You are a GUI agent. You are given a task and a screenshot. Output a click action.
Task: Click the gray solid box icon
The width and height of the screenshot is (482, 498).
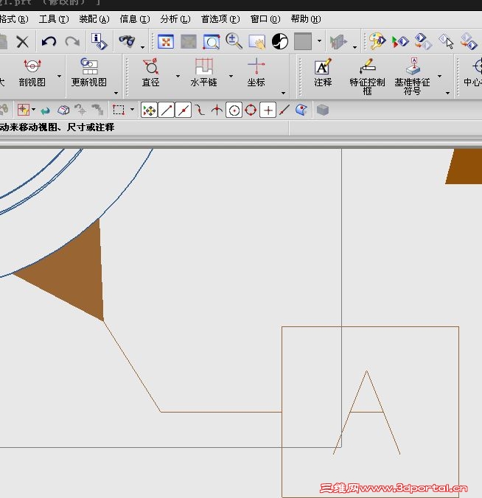click(x=323, y=111)
